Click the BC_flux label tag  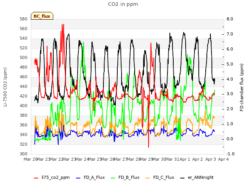[x=42, y=16]
